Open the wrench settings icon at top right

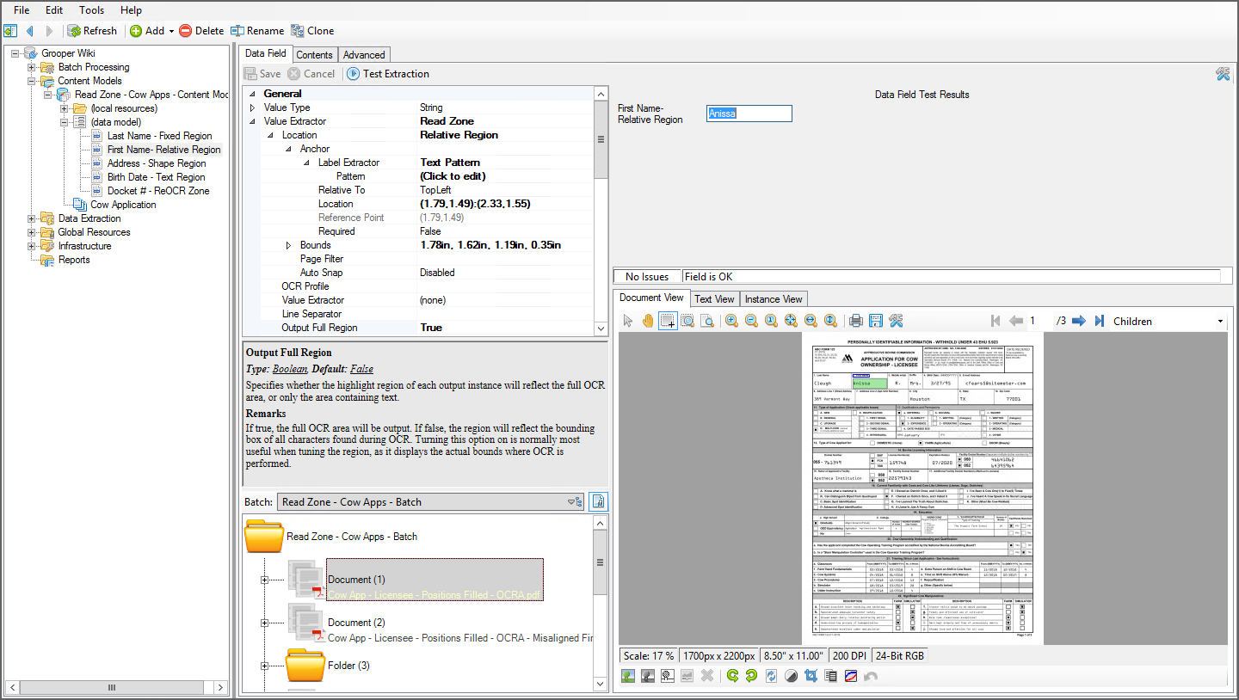1223,74
